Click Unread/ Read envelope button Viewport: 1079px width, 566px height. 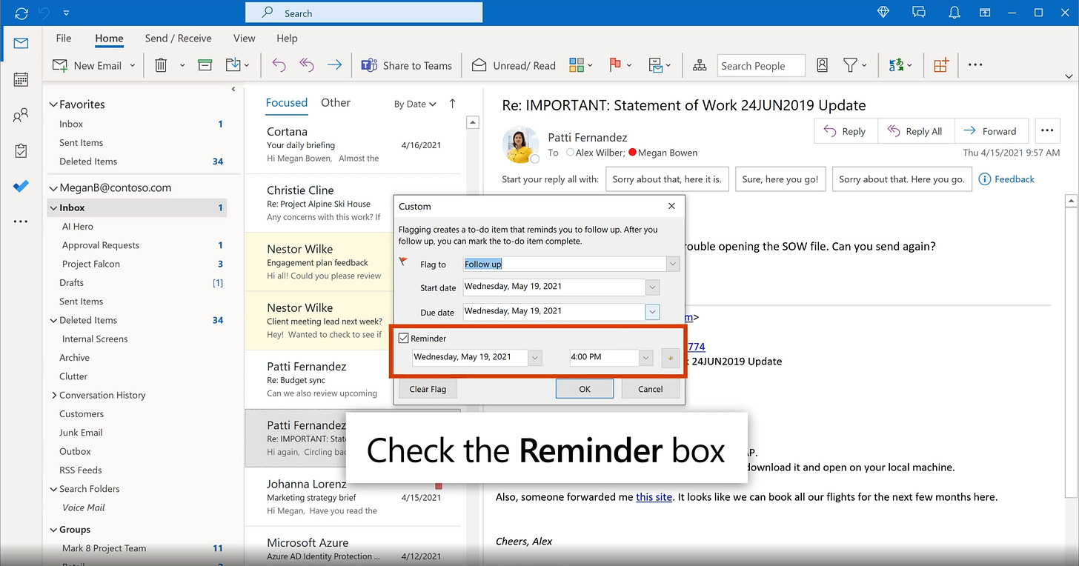click(x=514, y=65)
